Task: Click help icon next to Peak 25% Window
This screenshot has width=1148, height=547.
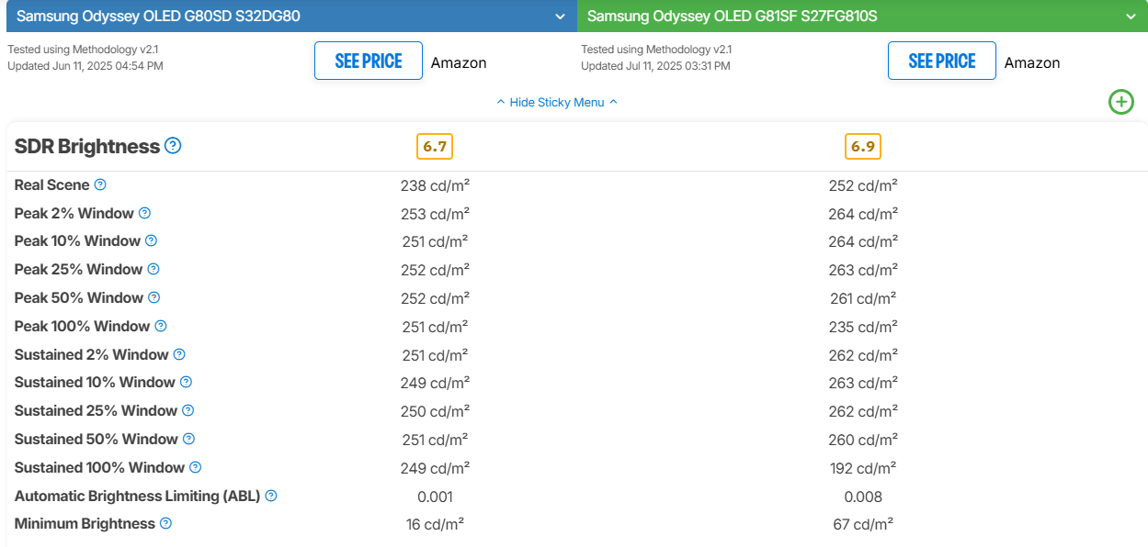Action: (153, 269)
